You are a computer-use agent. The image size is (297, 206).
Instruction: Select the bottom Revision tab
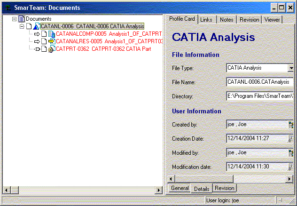(x=224, y=188)
